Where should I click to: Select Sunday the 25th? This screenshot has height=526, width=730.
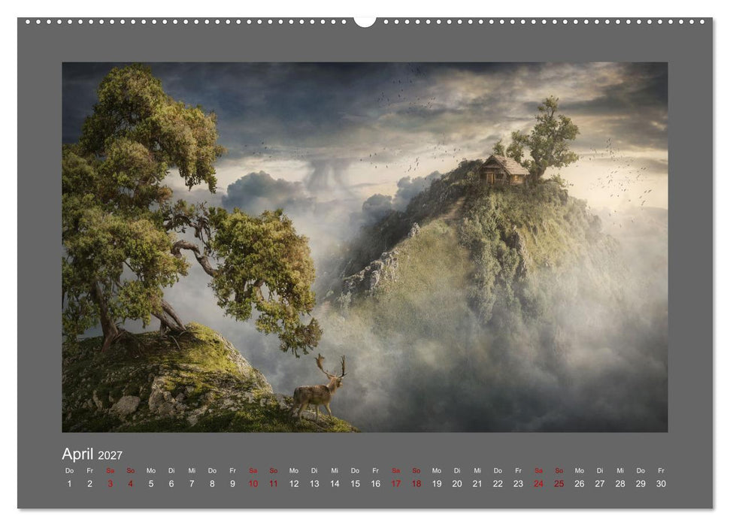[x=559, y=484]
